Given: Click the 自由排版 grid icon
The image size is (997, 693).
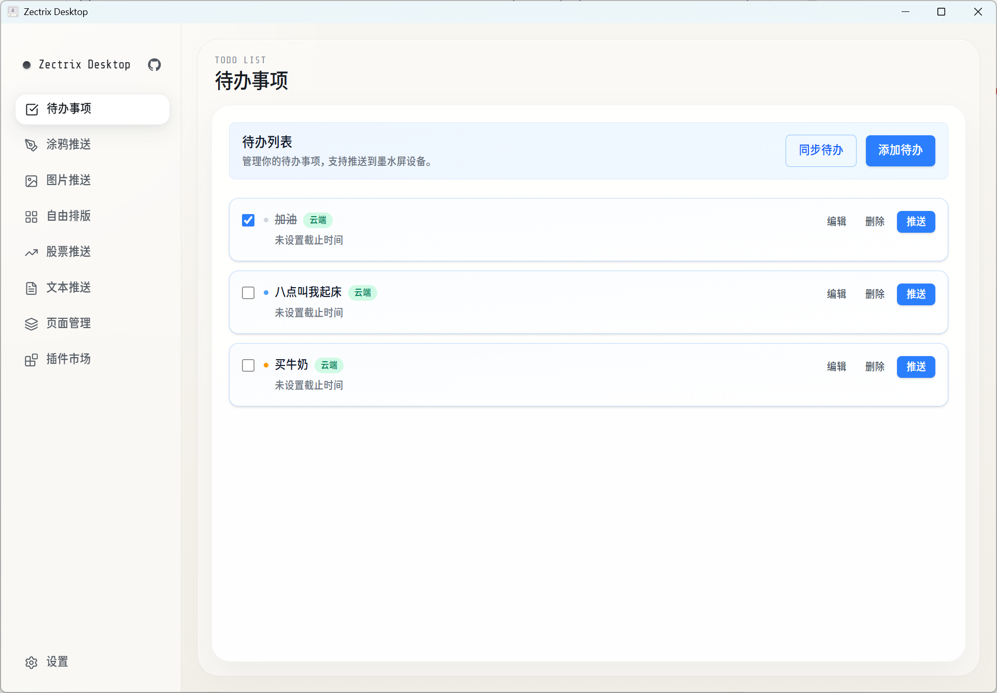Looking at the screenshot, I should point(31,216).
